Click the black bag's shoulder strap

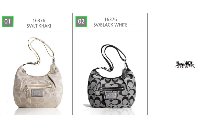(114, 56)
